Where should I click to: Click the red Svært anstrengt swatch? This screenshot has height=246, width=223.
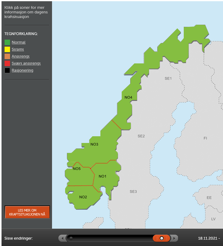pos(7,63)
